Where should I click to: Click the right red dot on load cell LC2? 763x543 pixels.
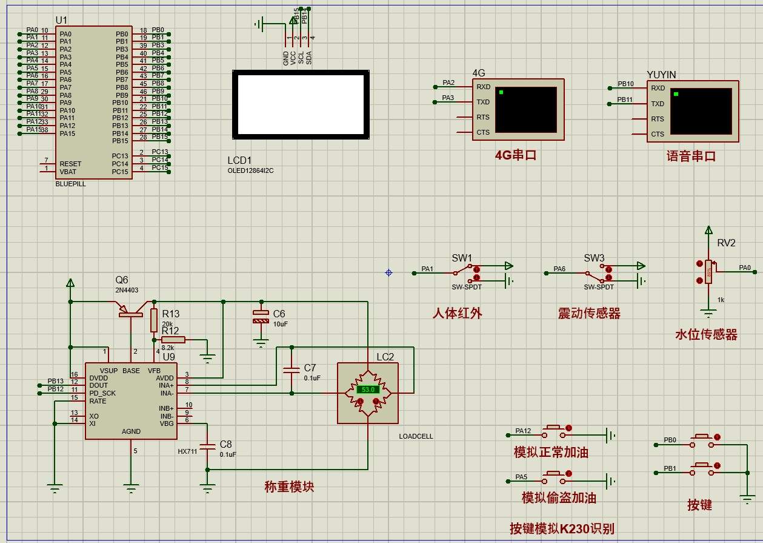[376, 401]
